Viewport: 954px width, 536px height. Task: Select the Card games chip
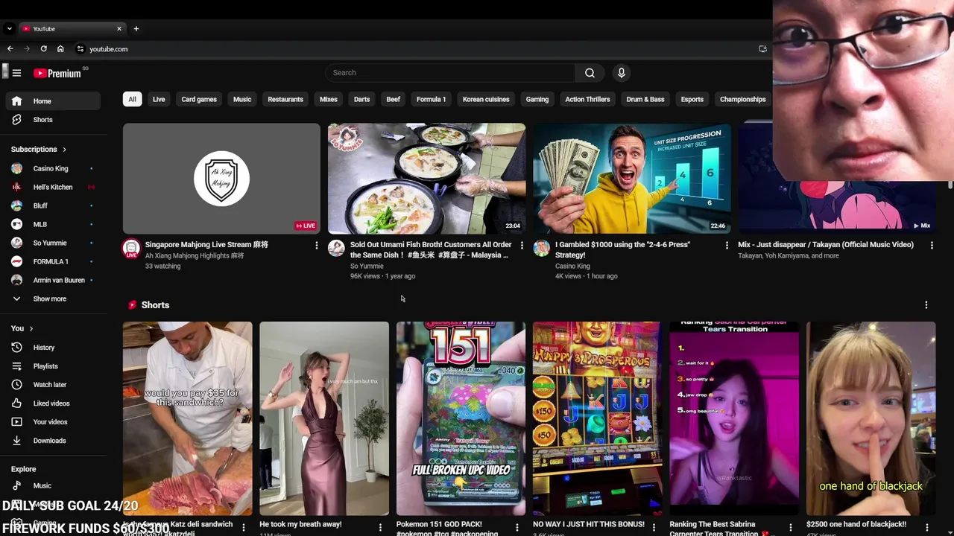pyautogui.click(x=199, y=99)
